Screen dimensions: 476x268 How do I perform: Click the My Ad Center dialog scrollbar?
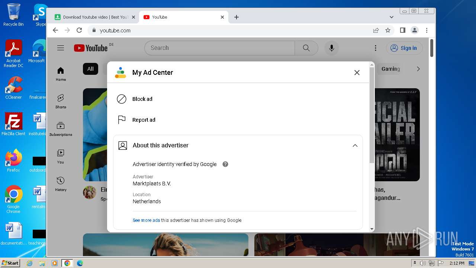[372, 115]
